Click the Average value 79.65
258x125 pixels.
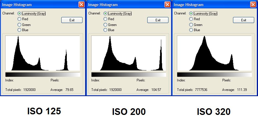[69, 90]
